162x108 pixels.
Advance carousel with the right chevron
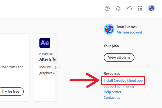point(55,67)
